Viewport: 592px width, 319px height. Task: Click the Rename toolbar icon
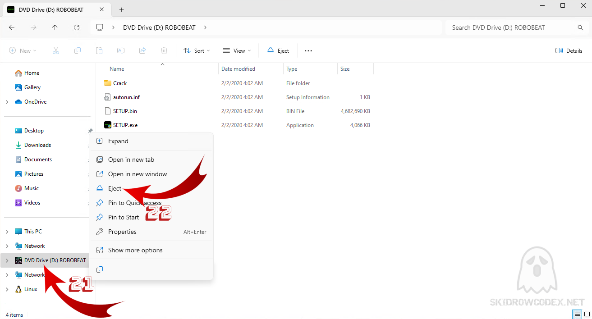[x=121, y=51]
